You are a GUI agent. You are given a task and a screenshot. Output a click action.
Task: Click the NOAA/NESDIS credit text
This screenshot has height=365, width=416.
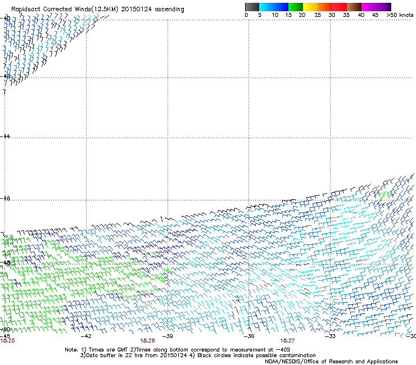[331, 361]
